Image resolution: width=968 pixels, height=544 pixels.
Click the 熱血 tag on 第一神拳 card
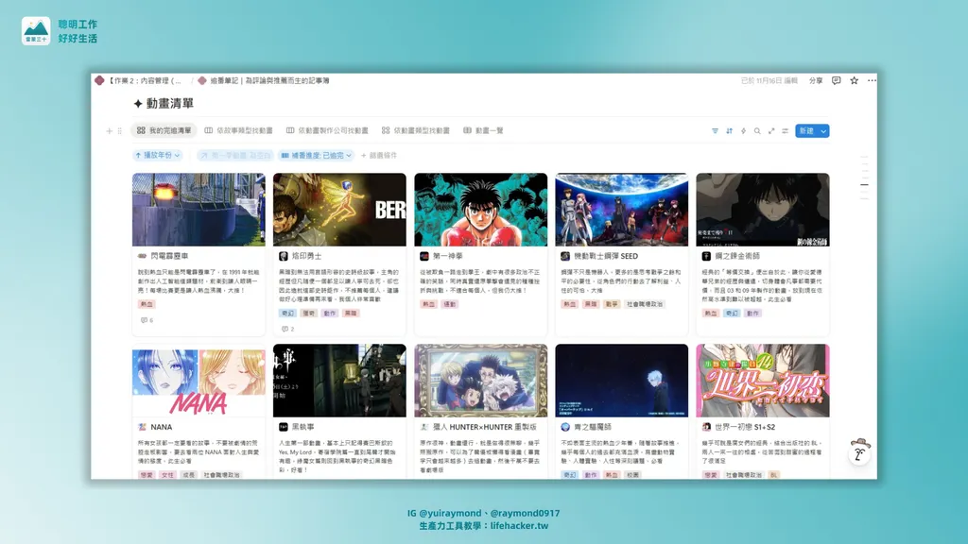coord(428,304)
